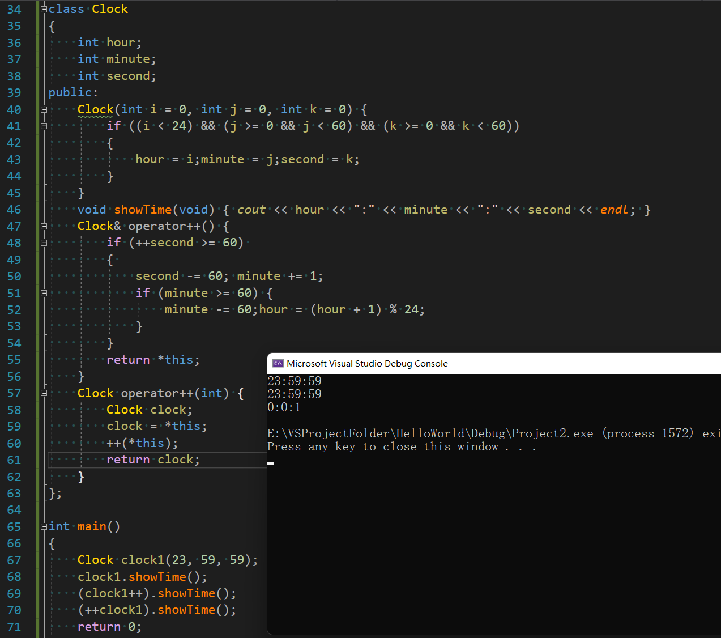Viewport: 721px width, 638px height.
Task: Collapse the if (++second >= 60) fold at line 48
Action: pyautogui.click(x=44, y=243)
